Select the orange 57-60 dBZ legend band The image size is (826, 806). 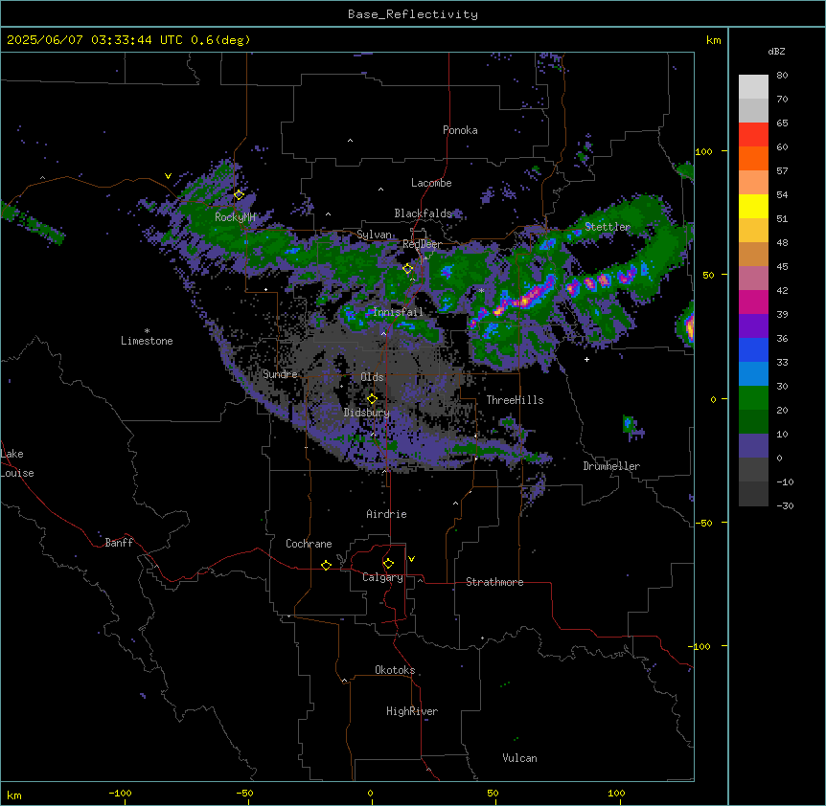(753, 158)
